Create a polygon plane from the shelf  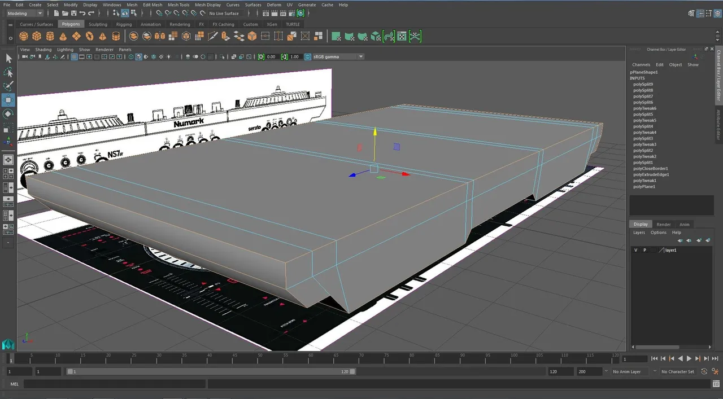[76, 36]
